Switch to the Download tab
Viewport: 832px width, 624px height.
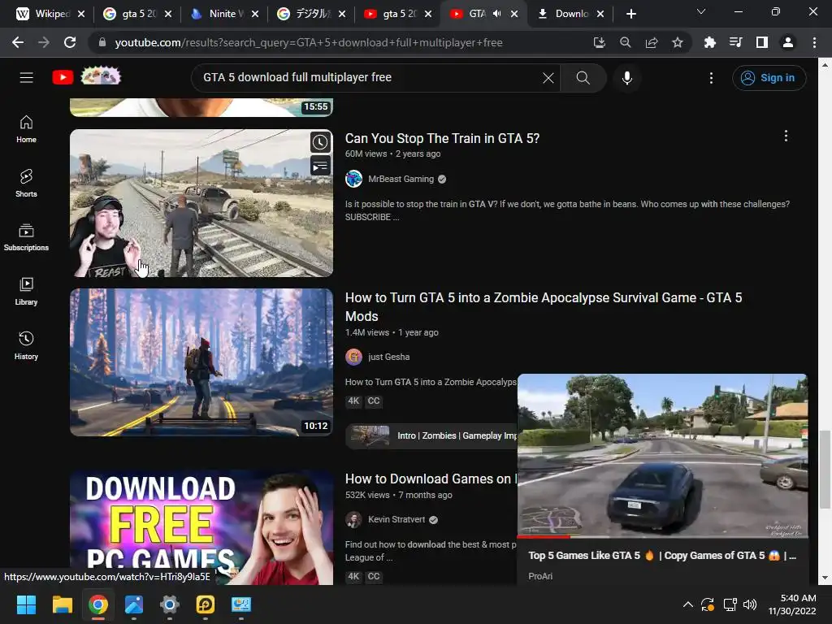point(564,14)
